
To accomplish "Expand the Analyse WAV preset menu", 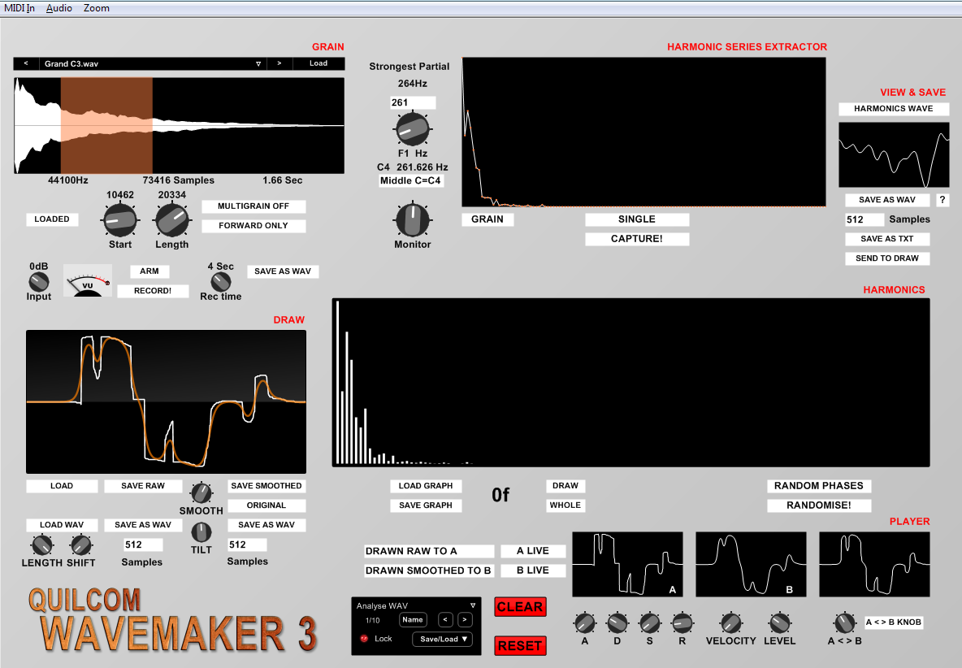I will click(472, 605).
